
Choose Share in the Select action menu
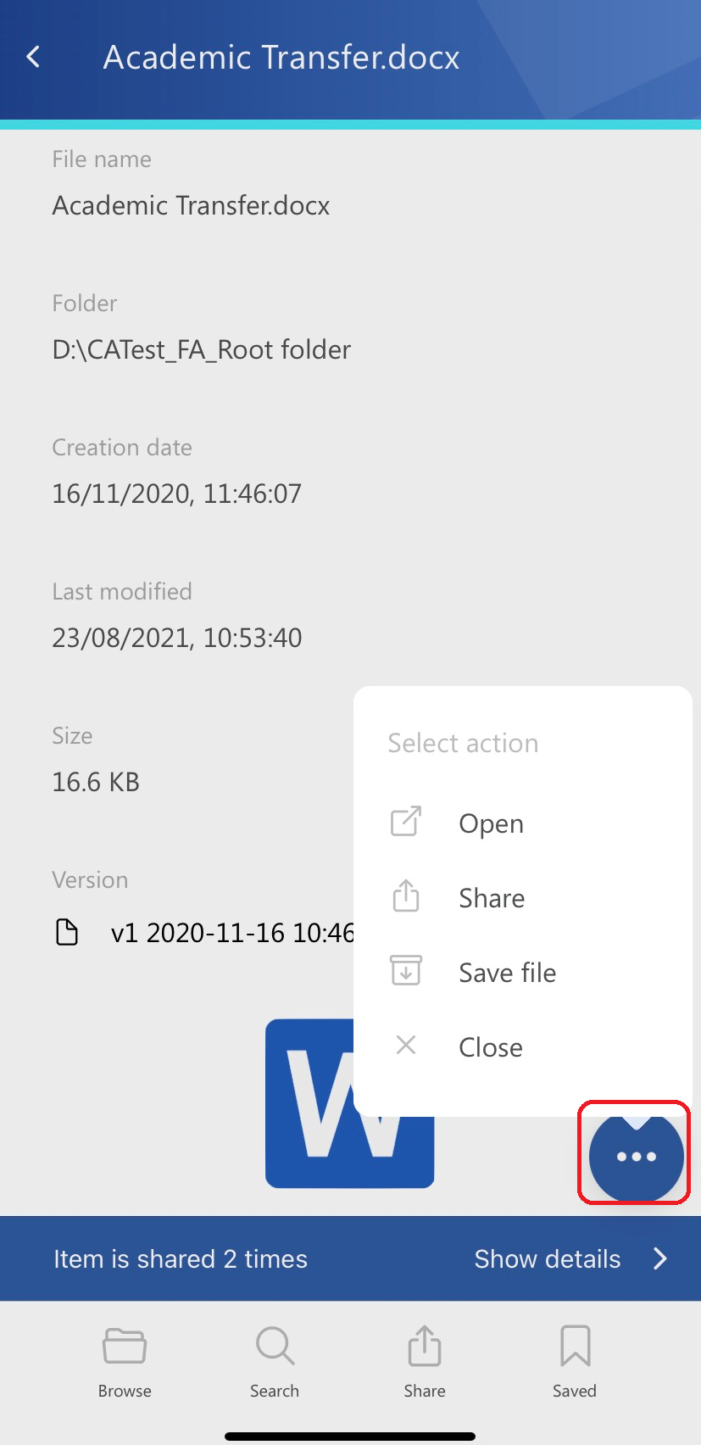coord(492,899)
